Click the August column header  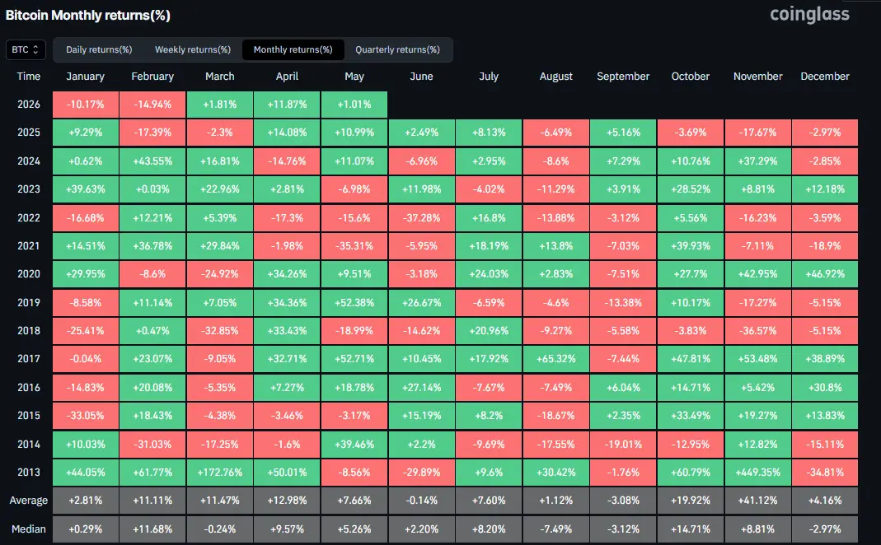(555, 77)
